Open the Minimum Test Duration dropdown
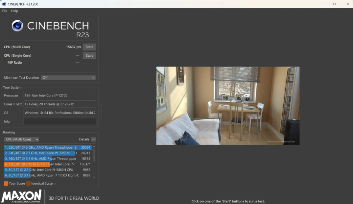Screen dimensions: 353x204 click(x=68, y=77)
